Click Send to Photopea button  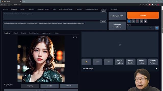(x=153, y=62)
